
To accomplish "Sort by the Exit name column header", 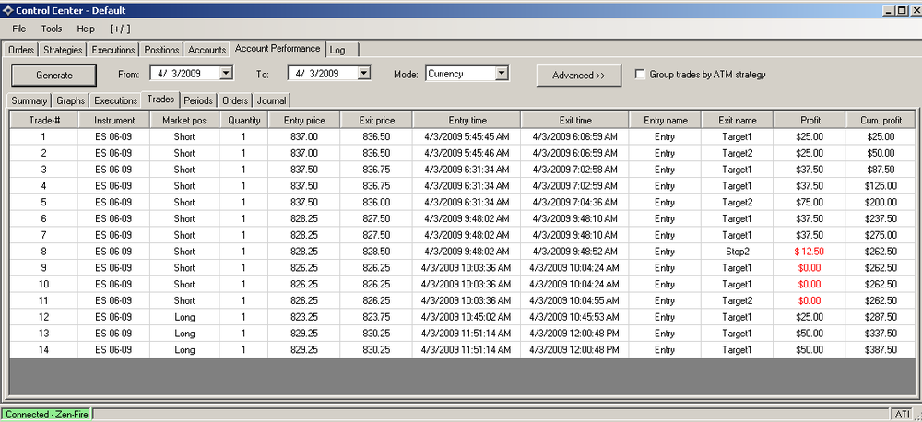I will click(x=738, y=120).
